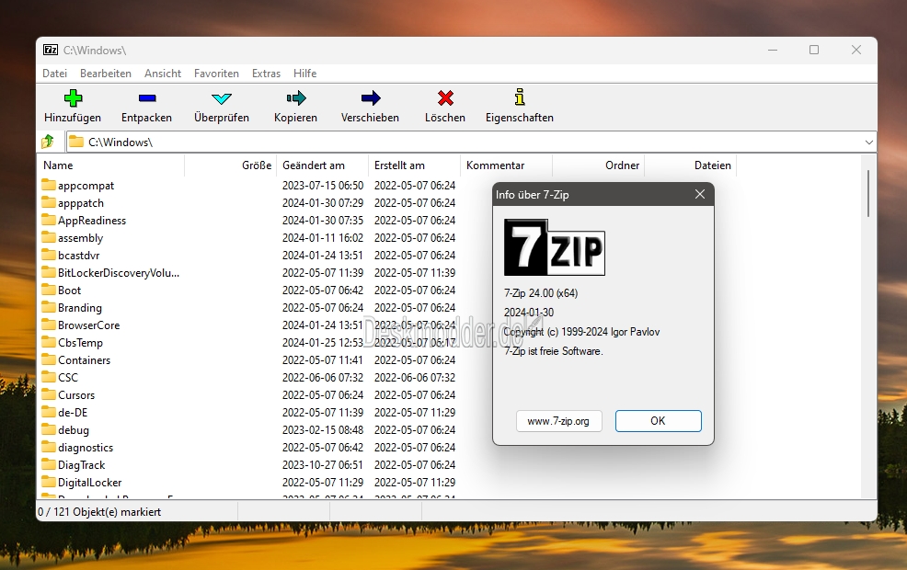Viewport: 907px width, 570px height.
Task: Open the Datei menu
Action: pyautogui.click(x=55, y=74)
